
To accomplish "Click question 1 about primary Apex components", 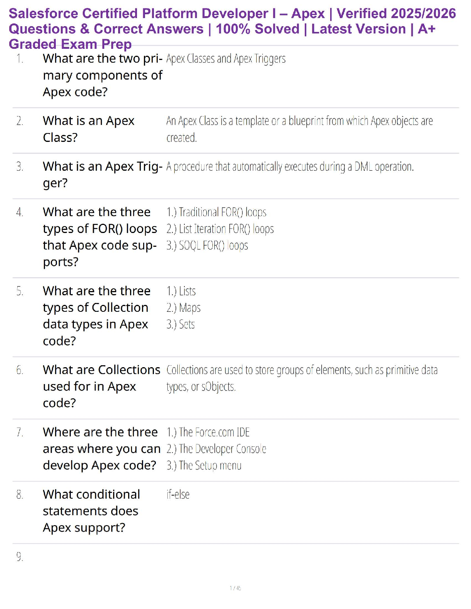I will point(102,75).
